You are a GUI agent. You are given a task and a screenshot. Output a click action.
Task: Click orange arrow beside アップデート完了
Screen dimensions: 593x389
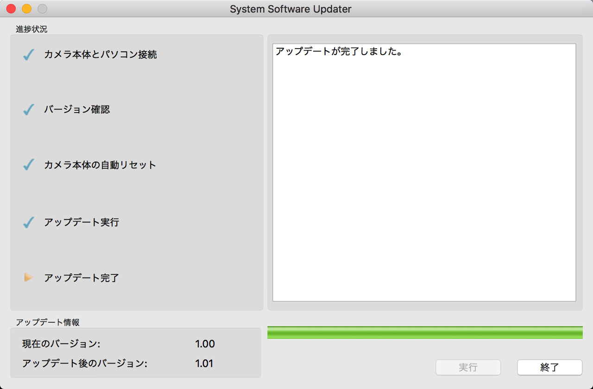[x=29, y=277]
